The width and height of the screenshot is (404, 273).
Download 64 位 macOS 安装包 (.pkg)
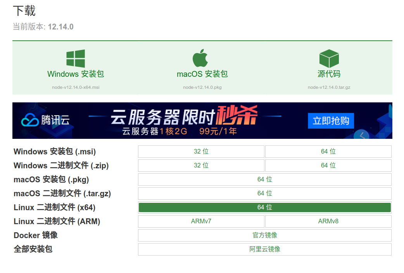click(x=264, y=180)
